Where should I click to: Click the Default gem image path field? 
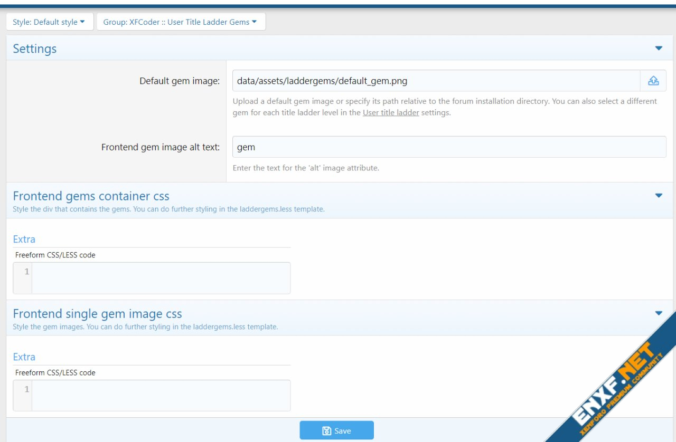[436, 81]
